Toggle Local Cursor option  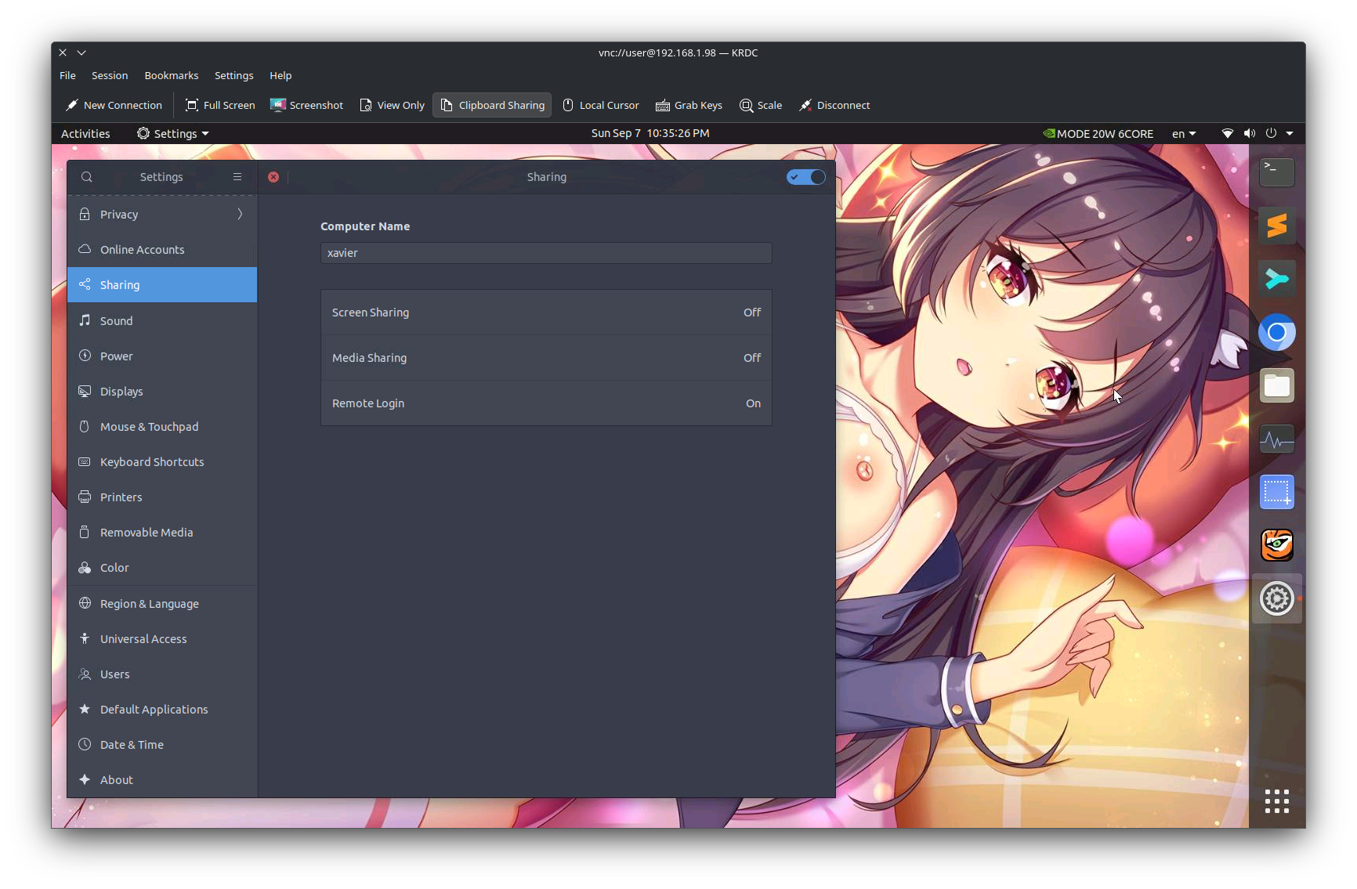pyautogui.click(x=601, y=105)
